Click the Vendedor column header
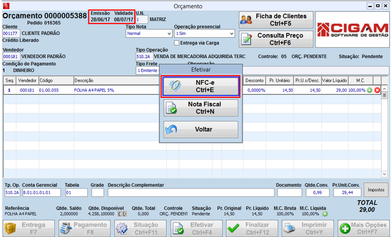The height and width of the screenshot is (237, 391). click(27, 81)
